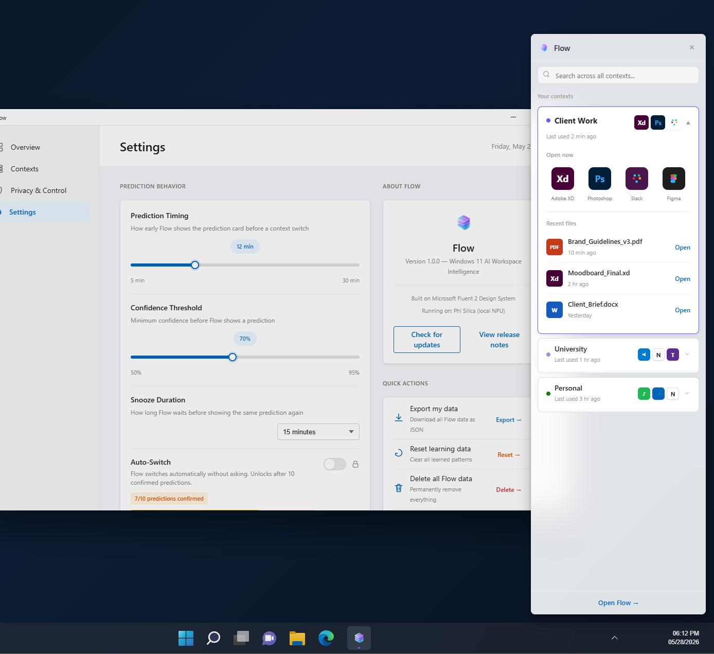This screenshot has width=714, height=654.
Task: Click the Xd file icon beside Moodboard_Final.xd
Action: click(x=555, y=278)
